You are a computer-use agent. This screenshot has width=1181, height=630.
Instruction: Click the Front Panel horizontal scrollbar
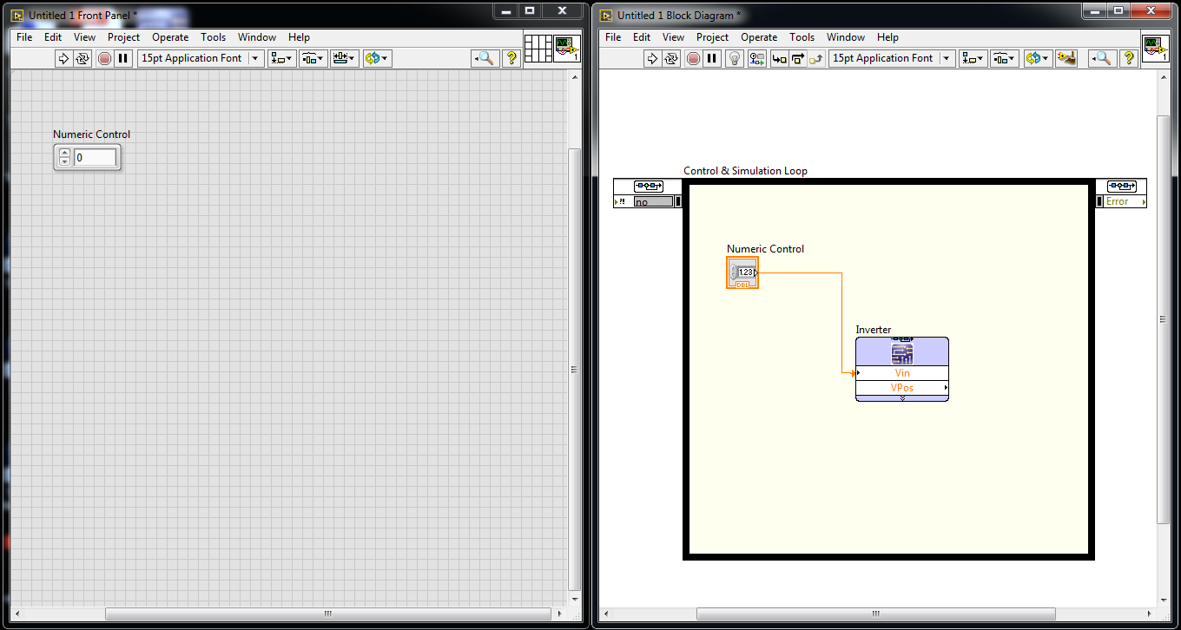pyautogui.click(x=327, y=614)
